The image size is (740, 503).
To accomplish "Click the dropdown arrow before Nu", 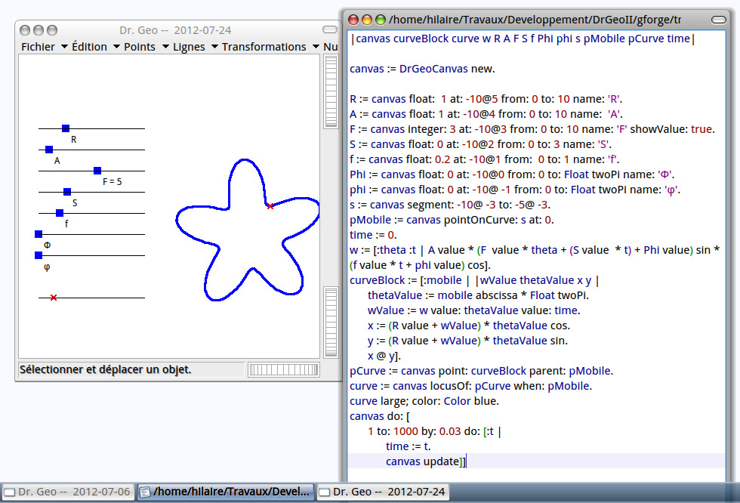I will [x=316, y=47].
